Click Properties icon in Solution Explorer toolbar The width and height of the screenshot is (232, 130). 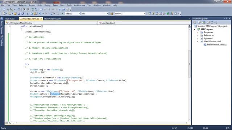click(195, 22)
